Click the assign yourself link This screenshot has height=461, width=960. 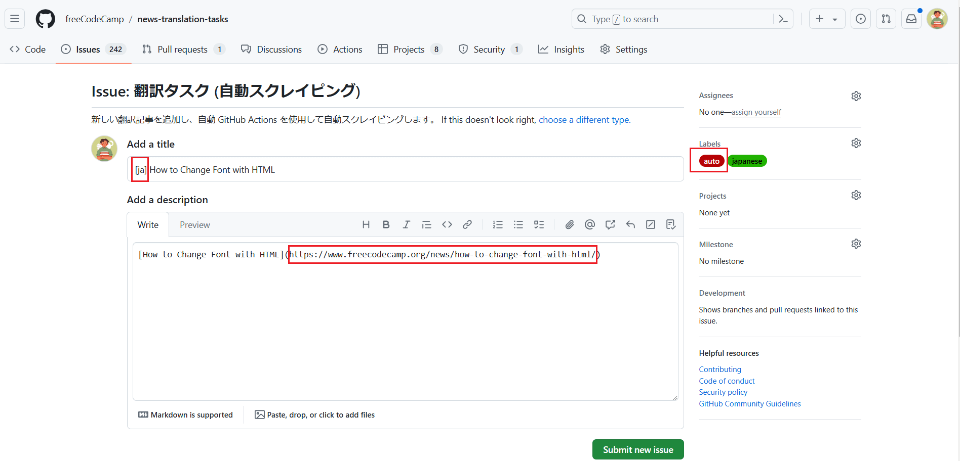tap(756, 112)
